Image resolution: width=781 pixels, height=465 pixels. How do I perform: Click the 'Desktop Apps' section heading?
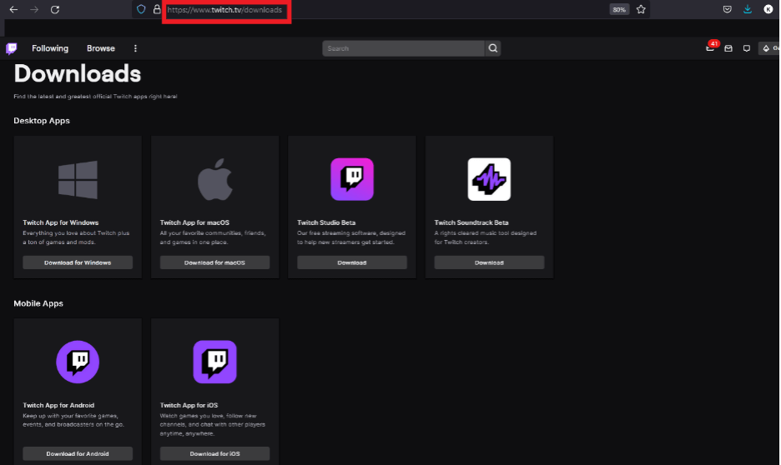coord(42,121)
